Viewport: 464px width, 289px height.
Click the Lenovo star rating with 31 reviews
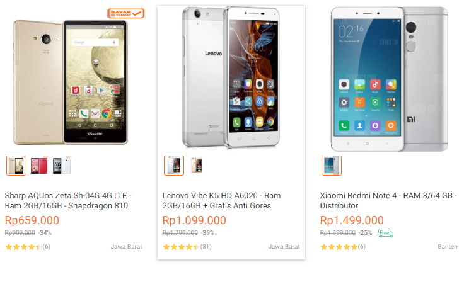click(187, 247)
